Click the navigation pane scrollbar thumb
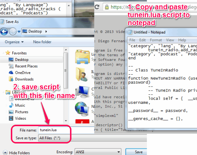 coord(66,71)
